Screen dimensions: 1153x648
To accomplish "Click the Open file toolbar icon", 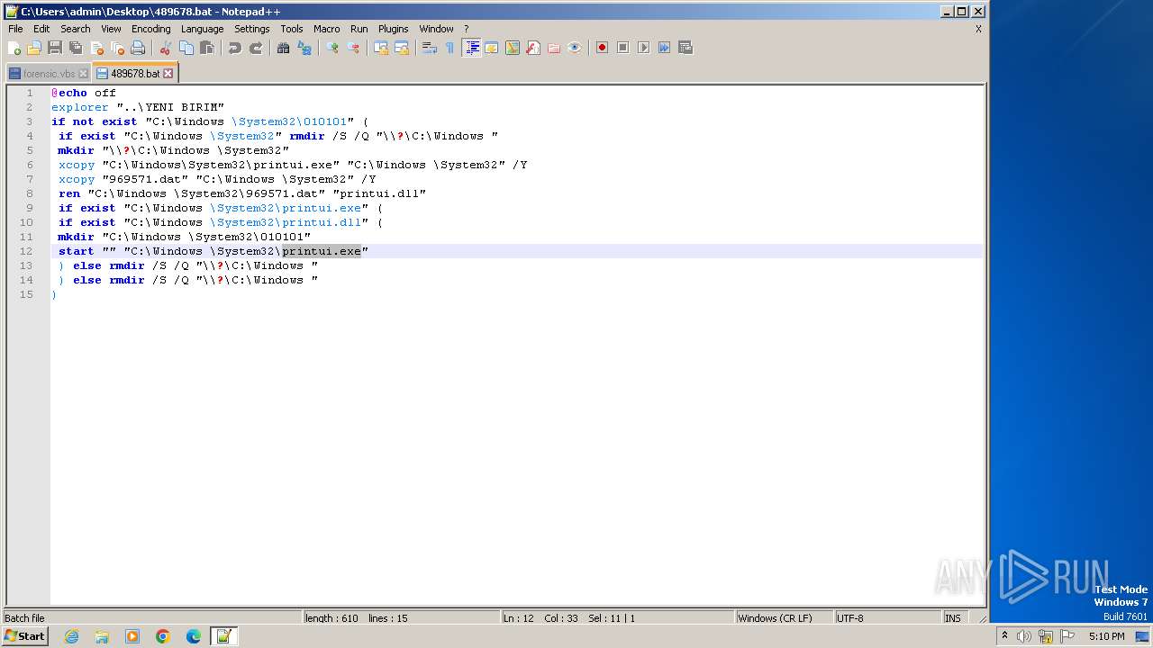I will (x=34, y=48).
